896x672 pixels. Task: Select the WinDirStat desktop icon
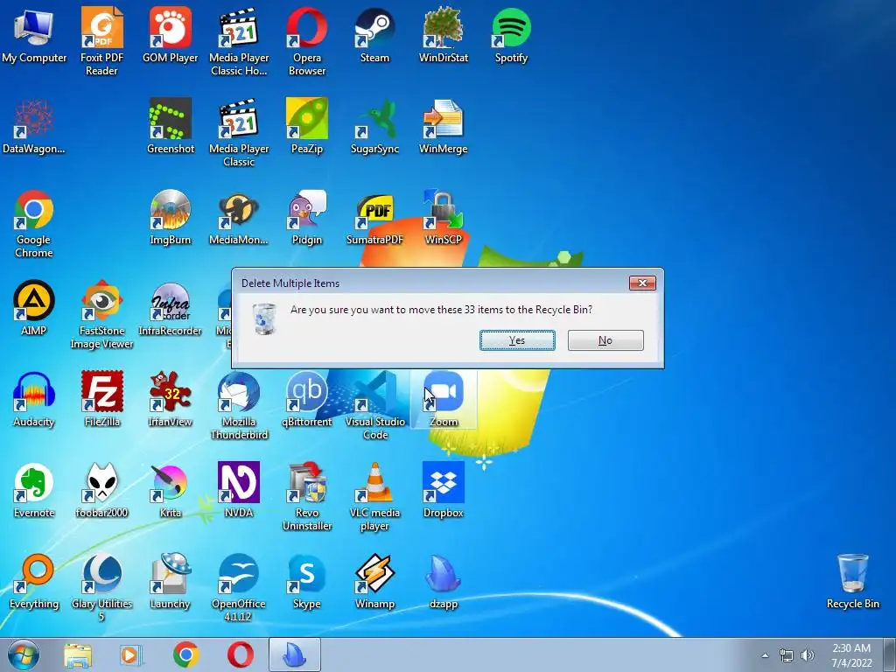click(444, 35)
